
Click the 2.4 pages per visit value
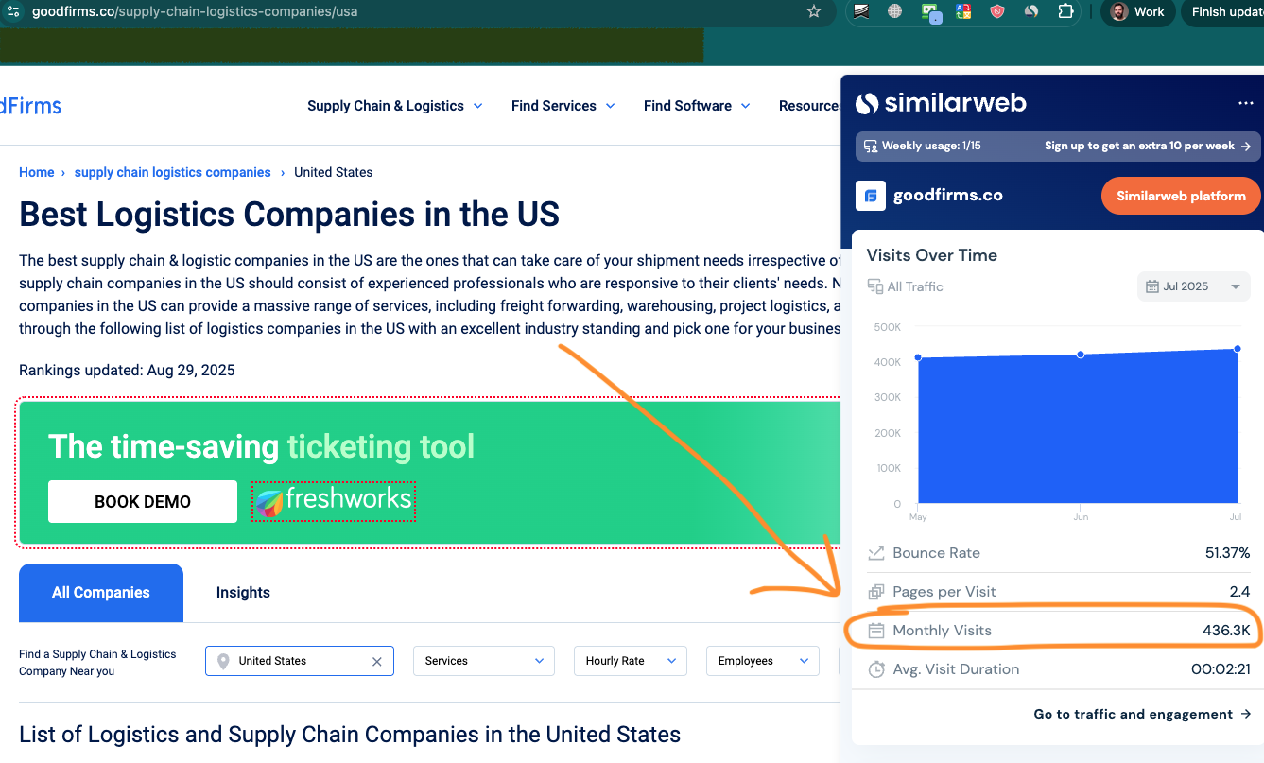click(1240, 592)
